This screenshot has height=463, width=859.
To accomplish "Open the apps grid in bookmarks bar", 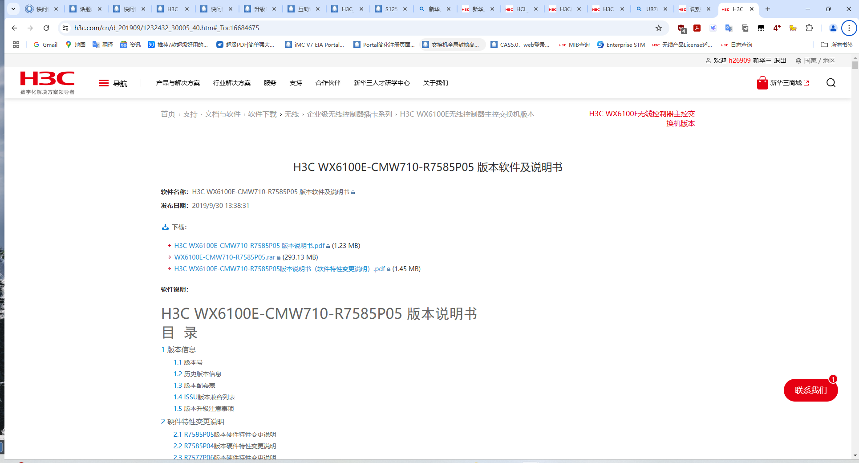I will click(16, 45).
